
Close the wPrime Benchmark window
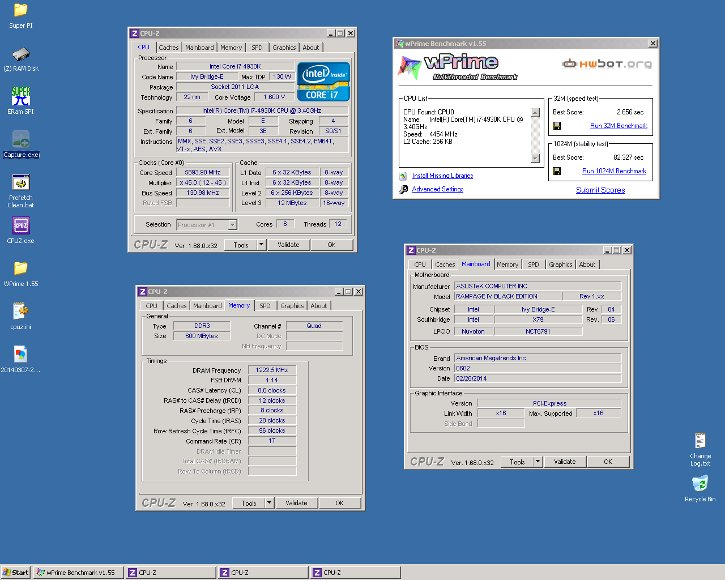[x=653, y=44]
